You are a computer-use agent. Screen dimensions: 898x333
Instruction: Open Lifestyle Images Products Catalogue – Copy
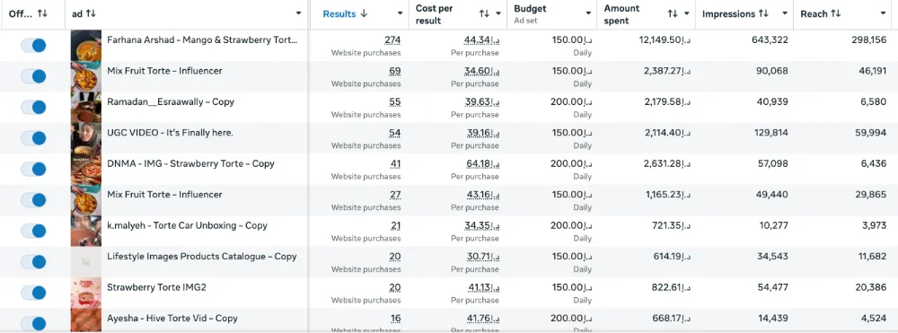201,257
